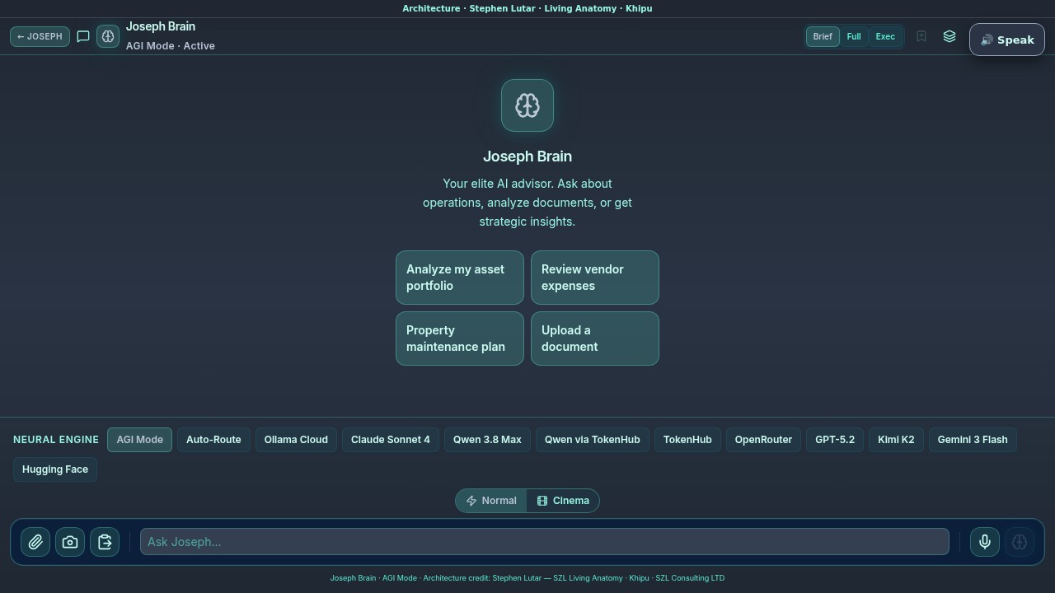Click the top banner architecture credit text
The image size is (1055, 593).
(x=527, y=8)
